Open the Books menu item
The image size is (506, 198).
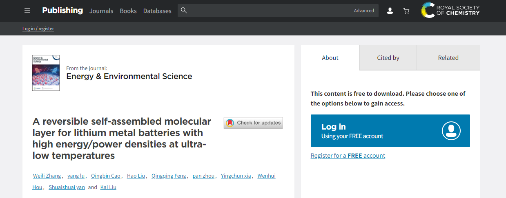tap(128, 11)
